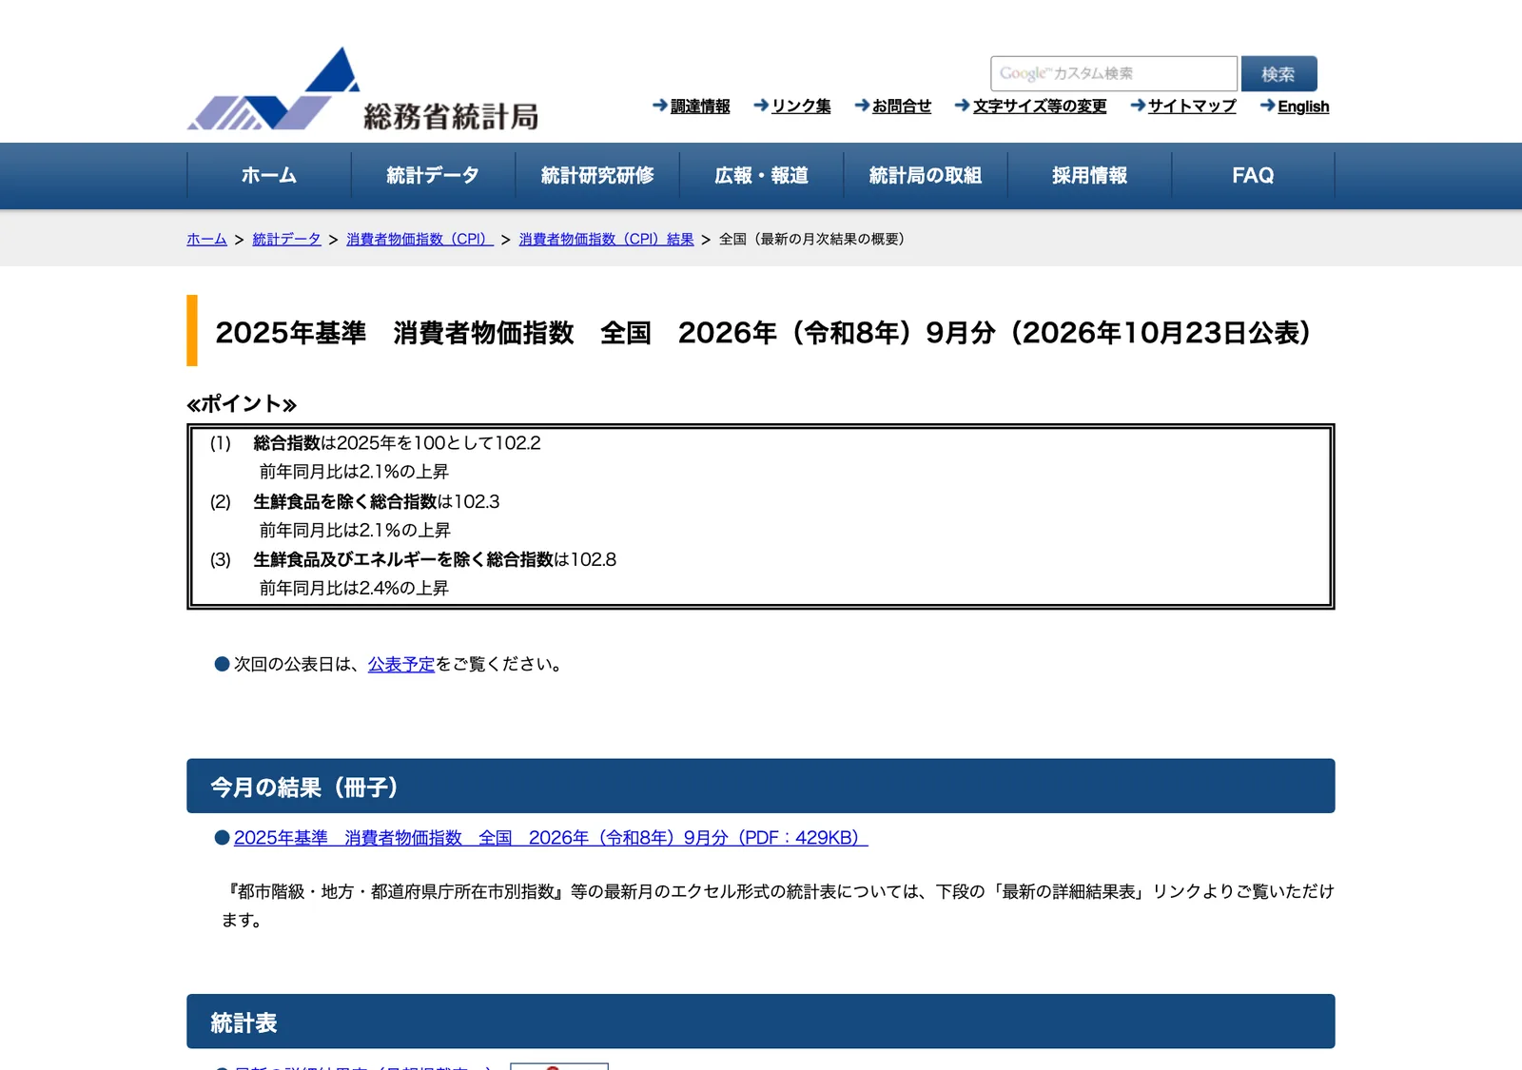The width and height of the screenshot is (1522, 1070).
Task: Click the 検索 search button
Action: pos(1278,73)
